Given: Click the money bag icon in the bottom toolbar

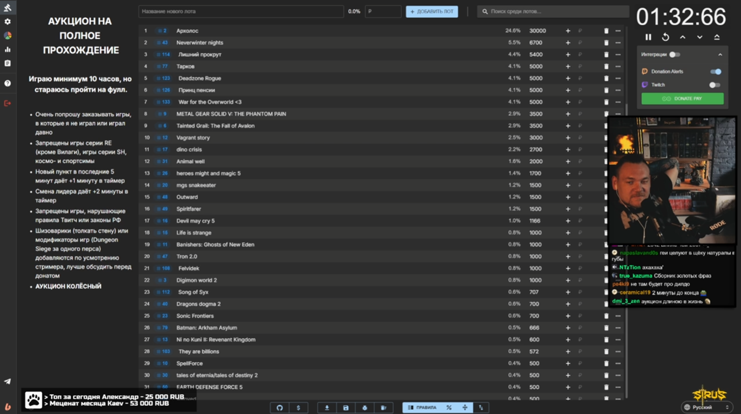Looking at the screenshot, I should click(364, 407).
